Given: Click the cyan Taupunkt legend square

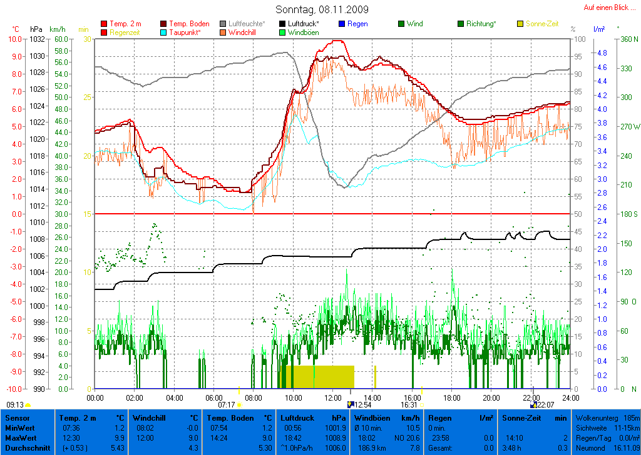Looking at the screenshot, I should click(x=164, y=32).
